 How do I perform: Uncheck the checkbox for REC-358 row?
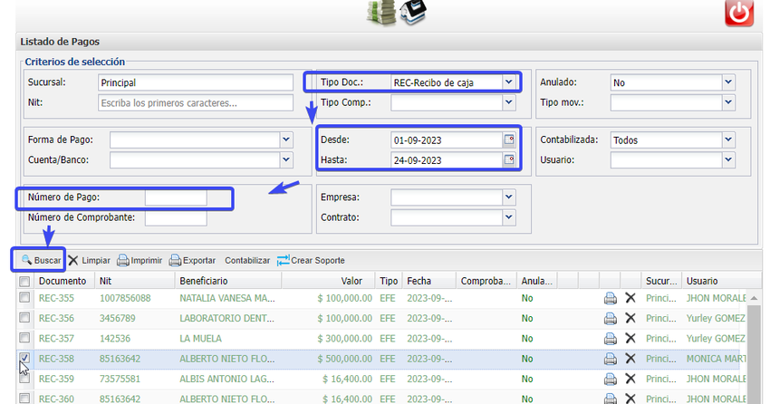(24, 358)
